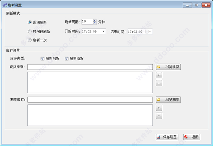Screen dimensions: 213x146
Task: Click the 现货库存 path input field
Action: (90, 67)
